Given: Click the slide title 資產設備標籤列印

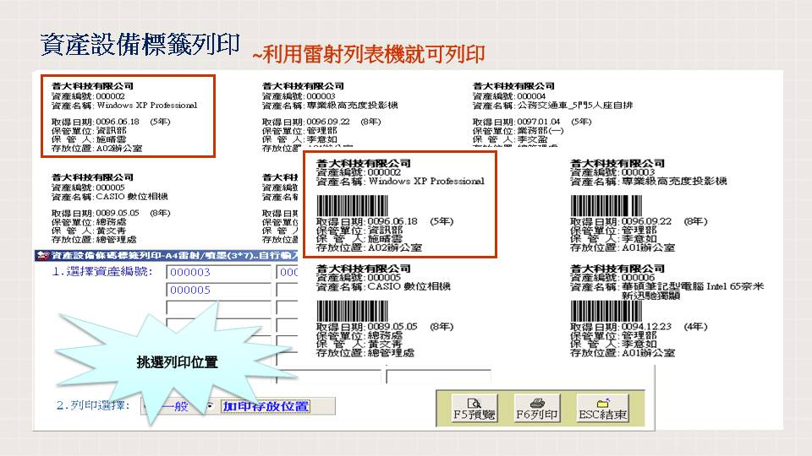Looking at the screenshot, I should [x=140, y=45].
